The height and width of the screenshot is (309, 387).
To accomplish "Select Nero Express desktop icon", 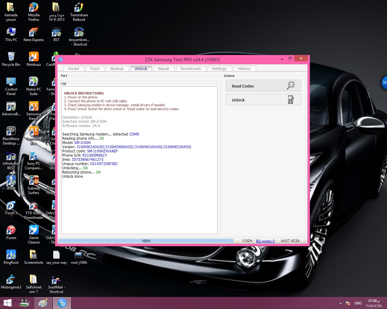I will tap(34, 34).
